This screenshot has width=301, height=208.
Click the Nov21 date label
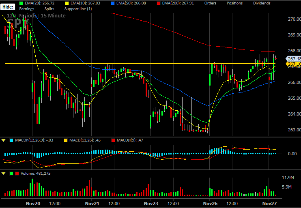pyautogui.click(x=92, y=204)
